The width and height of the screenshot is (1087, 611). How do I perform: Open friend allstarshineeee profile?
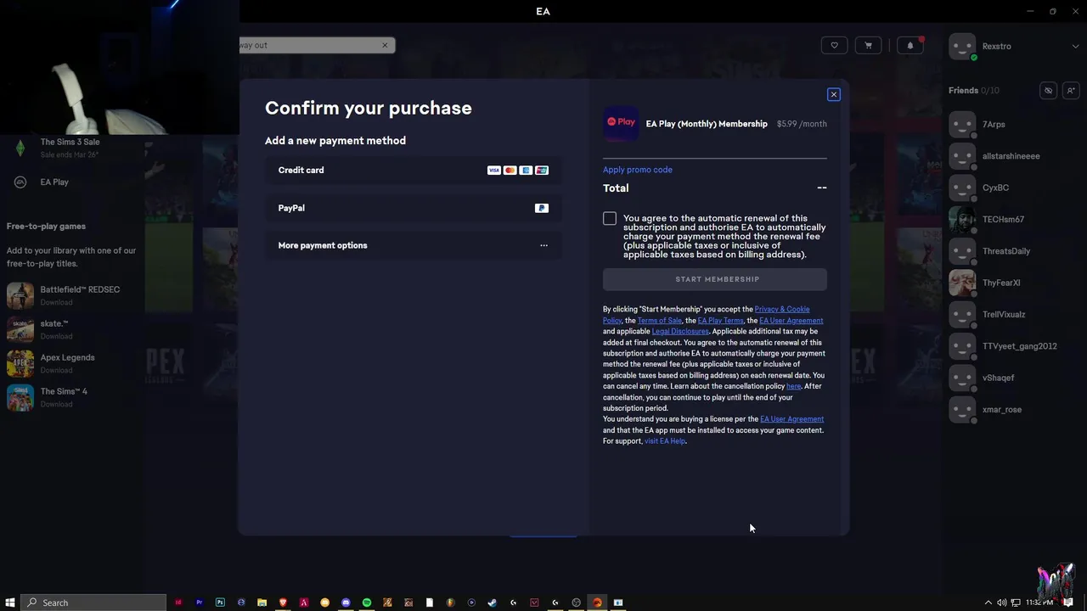pyautogui.click(x=1011, y=156)
